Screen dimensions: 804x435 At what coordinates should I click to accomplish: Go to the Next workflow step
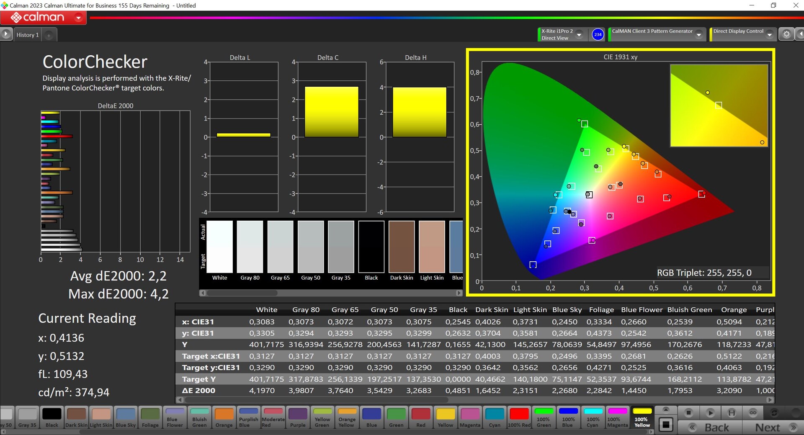(774, 427)
